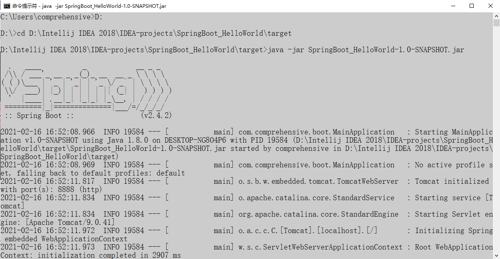500x259 pixels.
Task: Click 'SpringBoot_HelloWorld\target)' line
Action: [60, 157]
